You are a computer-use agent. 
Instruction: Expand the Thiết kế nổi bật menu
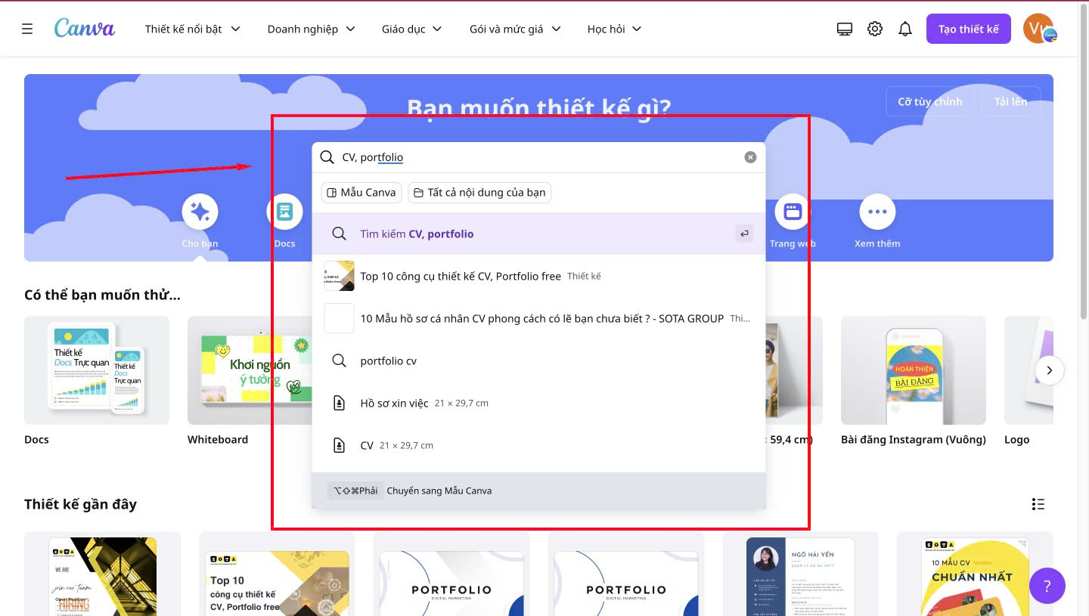[x=193, y=29]
